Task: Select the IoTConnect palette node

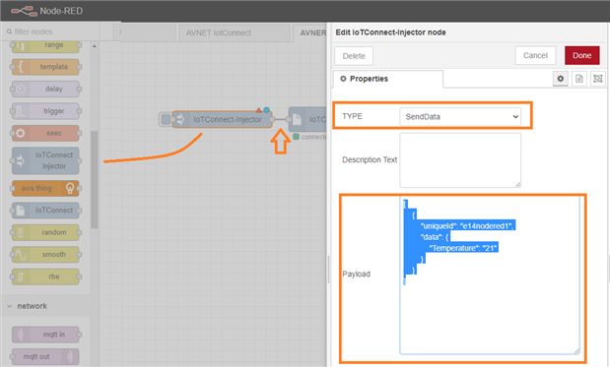Action: point(46,211)
